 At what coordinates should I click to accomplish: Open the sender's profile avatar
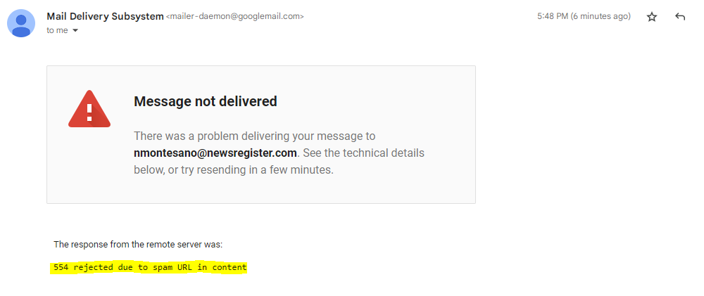click(x=21, y=23)
